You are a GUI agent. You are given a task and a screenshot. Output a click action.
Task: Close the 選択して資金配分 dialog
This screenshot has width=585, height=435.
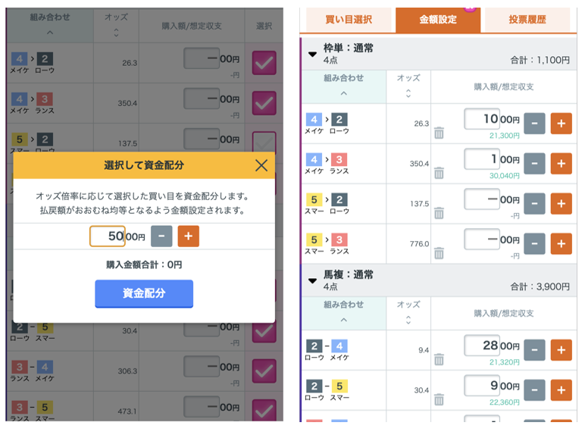pyautogui.click(x=261, y=165)
